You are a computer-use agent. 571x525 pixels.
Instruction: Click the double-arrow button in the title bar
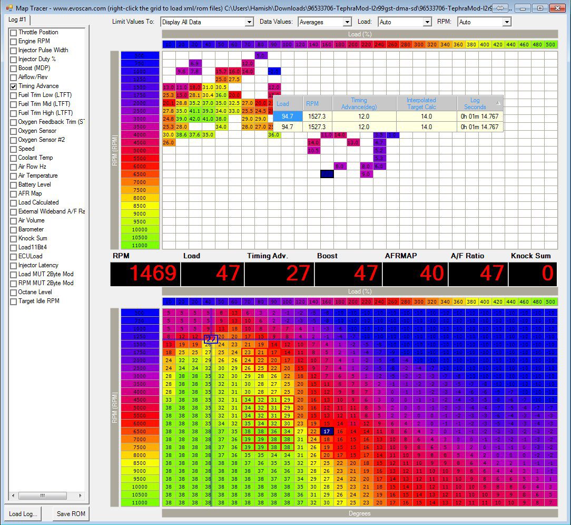point(500,8)
